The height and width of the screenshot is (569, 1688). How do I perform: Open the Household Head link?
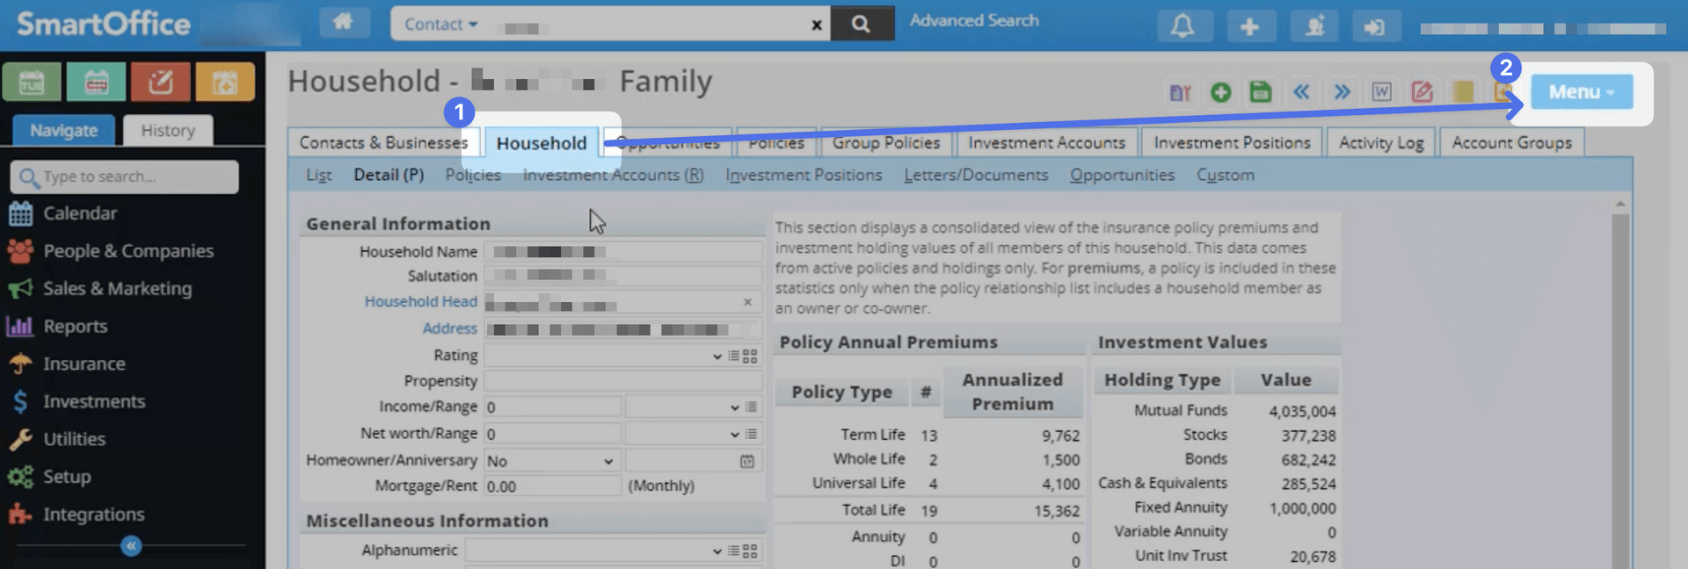pyautogui.click(x=420, y=301)
